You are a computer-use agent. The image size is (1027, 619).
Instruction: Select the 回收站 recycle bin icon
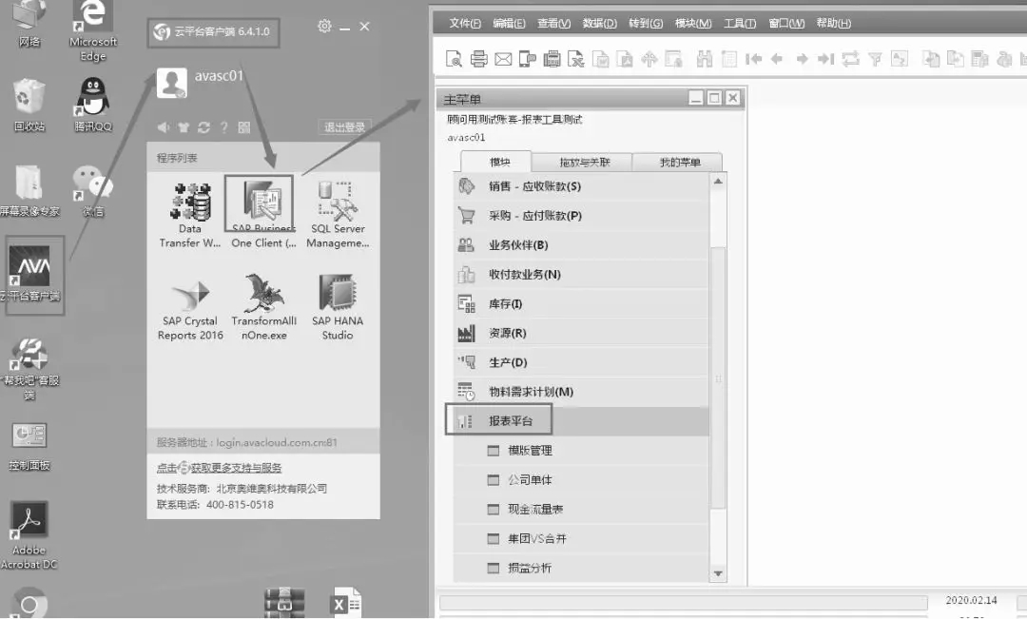[29, 105]
